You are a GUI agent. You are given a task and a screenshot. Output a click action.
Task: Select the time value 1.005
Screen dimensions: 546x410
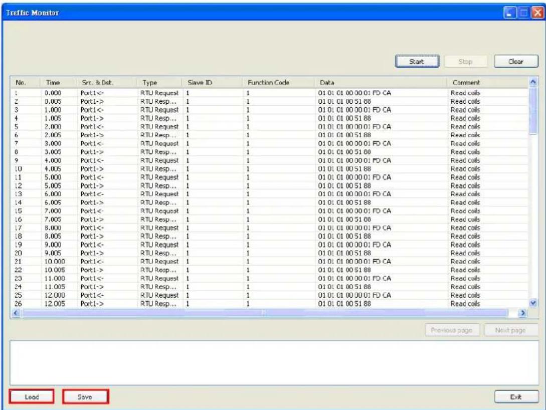(x=53, y=118)
